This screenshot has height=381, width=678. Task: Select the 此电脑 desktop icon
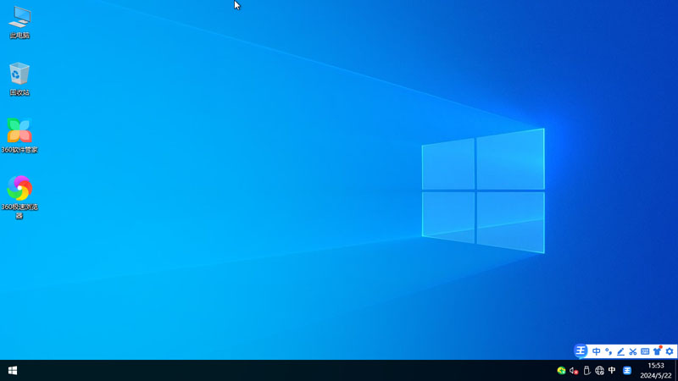(19, 23)
